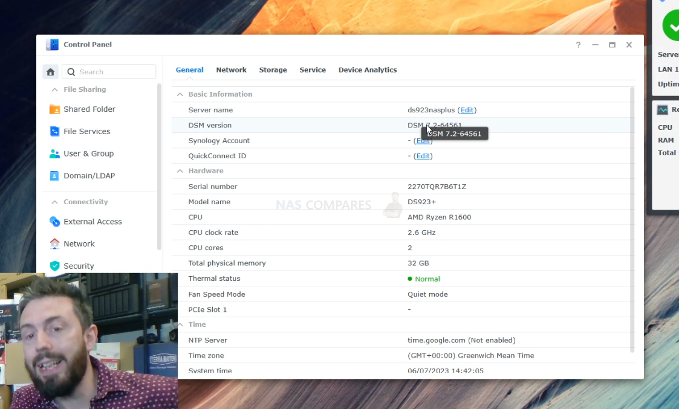Click the CPU label in Resource Monitor widget
Image resolution: width=679 pixels, height=409 pixels.
(664, 127)
